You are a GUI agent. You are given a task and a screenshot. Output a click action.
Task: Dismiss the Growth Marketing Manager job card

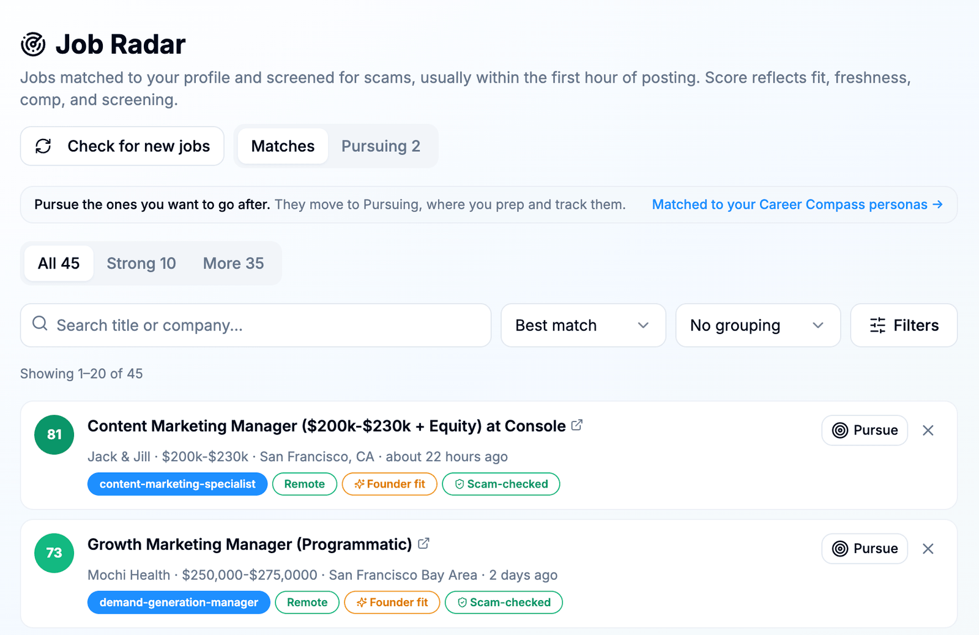click(928, 549)
